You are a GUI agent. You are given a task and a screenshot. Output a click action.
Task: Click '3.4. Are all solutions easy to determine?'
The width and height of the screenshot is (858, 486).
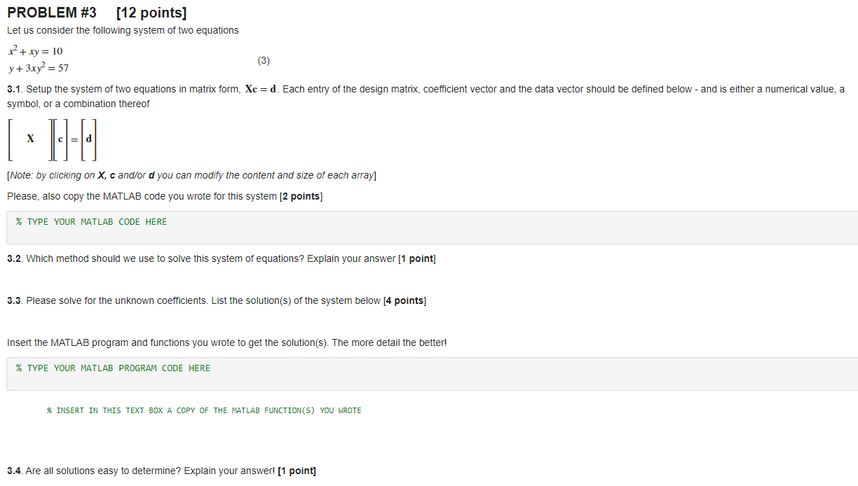coord(161,471)
